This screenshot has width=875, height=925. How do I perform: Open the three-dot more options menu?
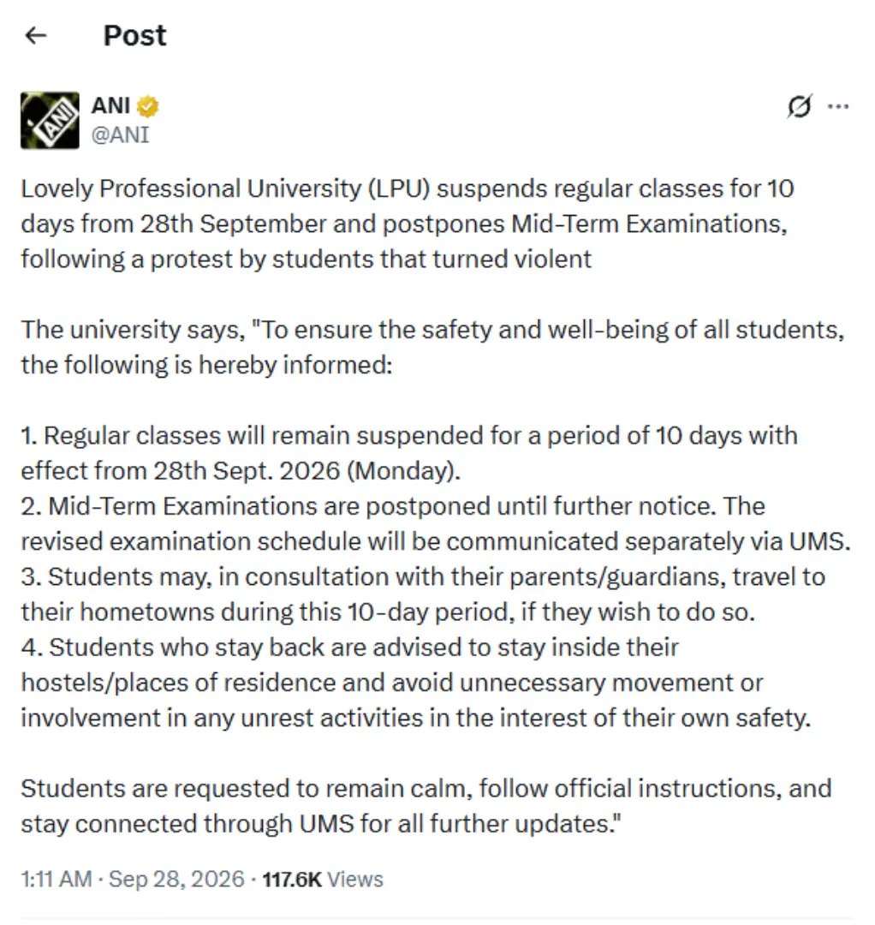coord(838,107)
